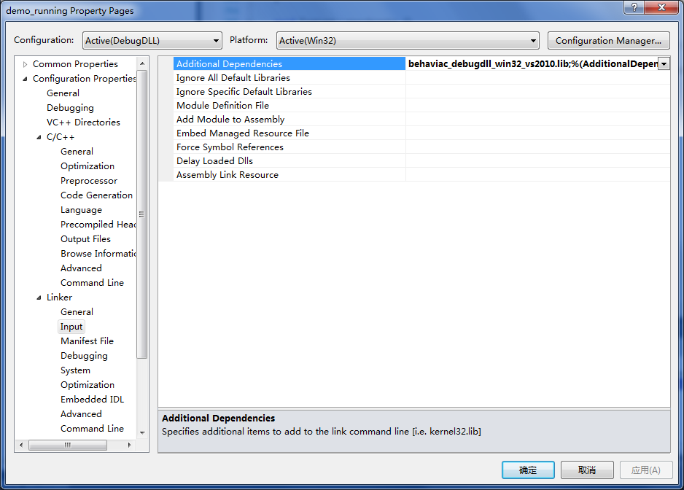Select the Ignore All Default Libraries row
The height and width of the screenshot is (490, 684).
pyautogui.click(x=233, y=78)
